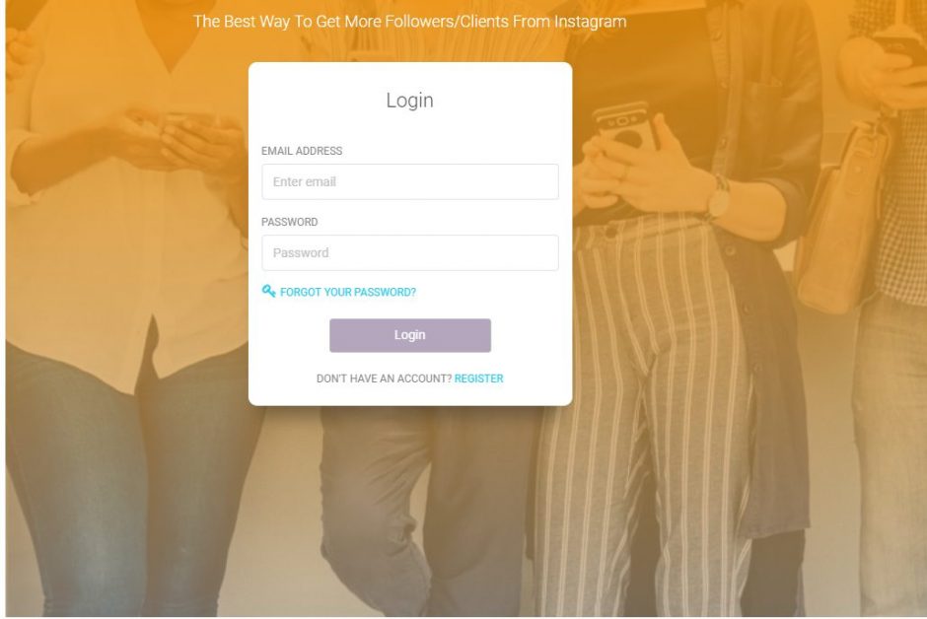Open the FORGOT YOUR PASSWORD? link
The width and height of the screenshot is (927, 619).
click(x=347, y=292)
